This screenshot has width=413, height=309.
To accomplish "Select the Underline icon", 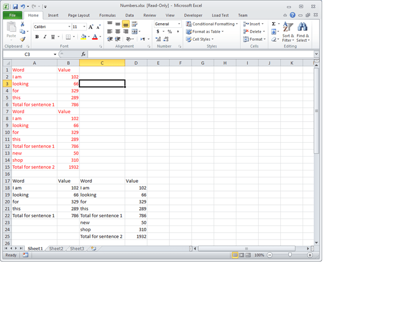I will [x=53, y=37].
